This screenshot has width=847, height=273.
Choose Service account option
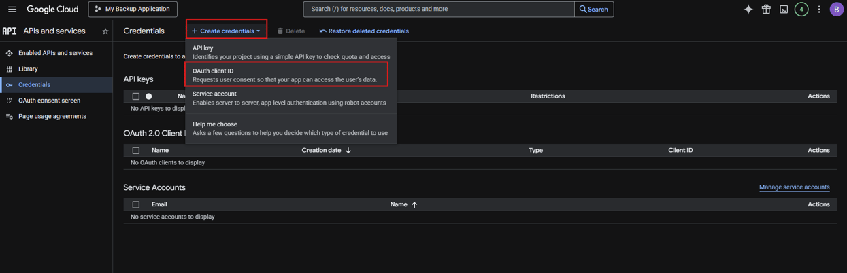[291, 98]
